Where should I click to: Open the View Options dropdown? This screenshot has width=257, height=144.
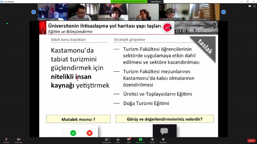pyautogui.click(x=156, y=2)
